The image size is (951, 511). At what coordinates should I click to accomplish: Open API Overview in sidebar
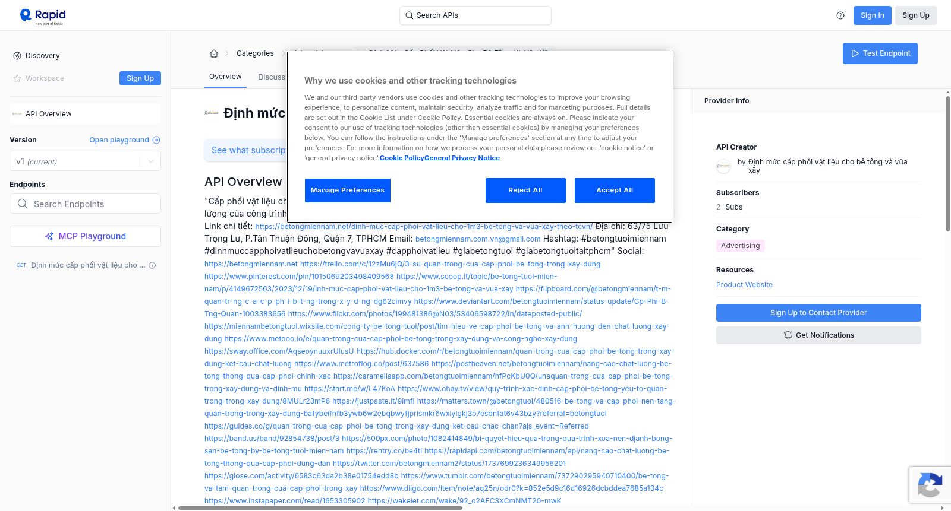[x=85, y=114]
